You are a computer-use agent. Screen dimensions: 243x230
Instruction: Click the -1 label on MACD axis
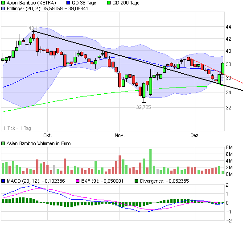(229, 212)
